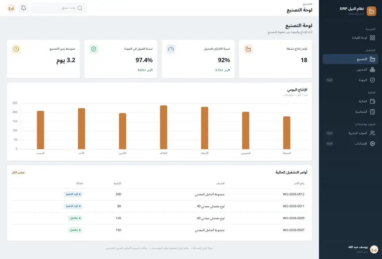Open الإعدادات sidebar label

(361, 144)
